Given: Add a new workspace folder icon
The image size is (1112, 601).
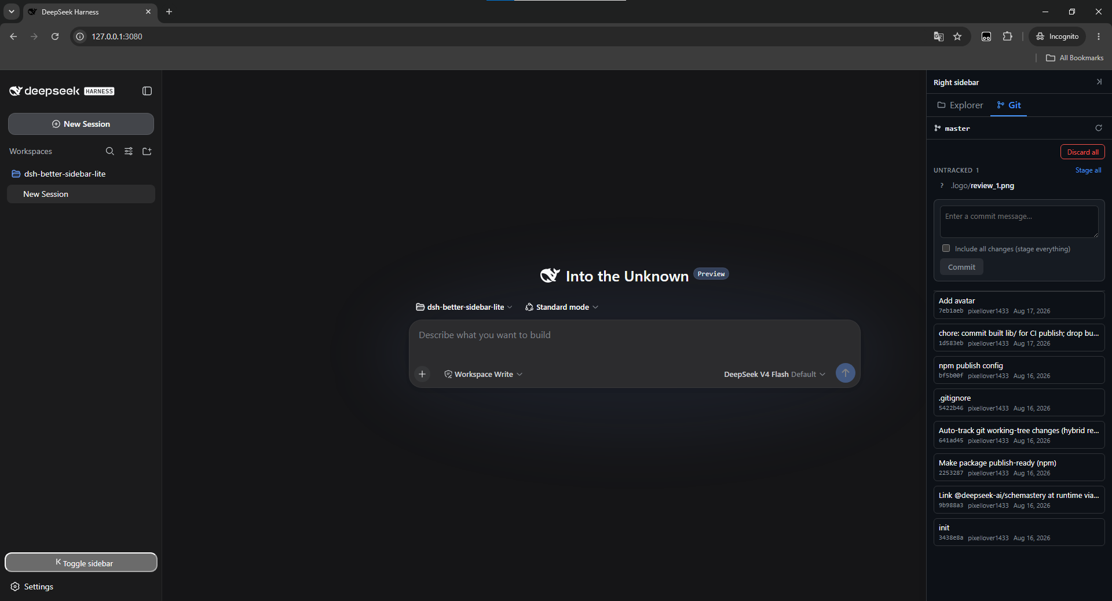Looking at the screenshot, I should pyautogui.click(x=147, y=151).
